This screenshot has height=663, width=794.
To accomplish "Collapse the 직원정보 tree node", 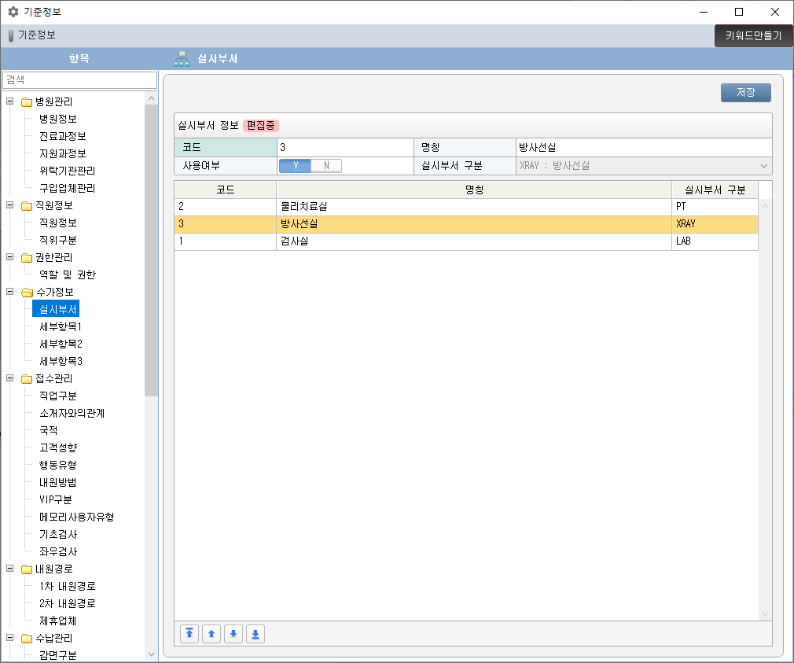I will tap(10, 205).
